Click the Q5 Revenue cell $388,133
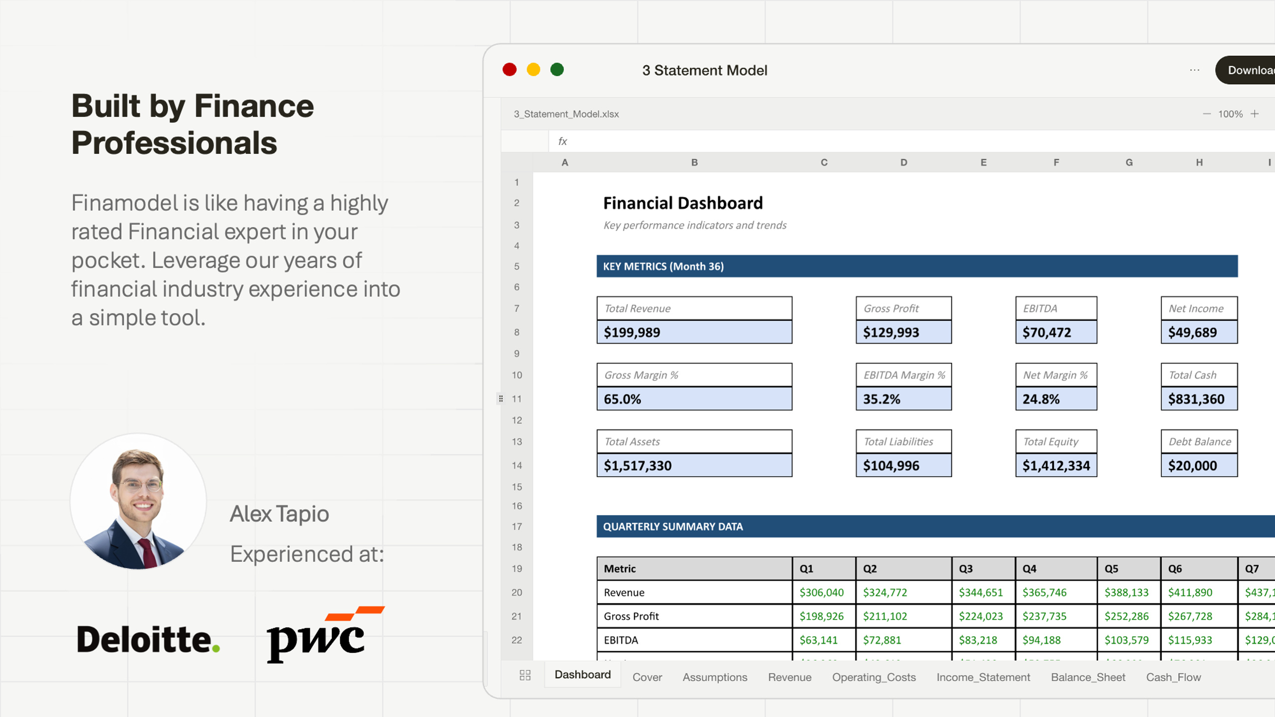1275x717 pixels. [x=1129, y=593]
